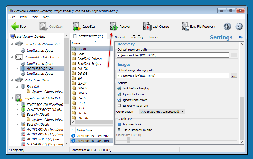Open the File menu
253x159 pixels.
[13, 17]
